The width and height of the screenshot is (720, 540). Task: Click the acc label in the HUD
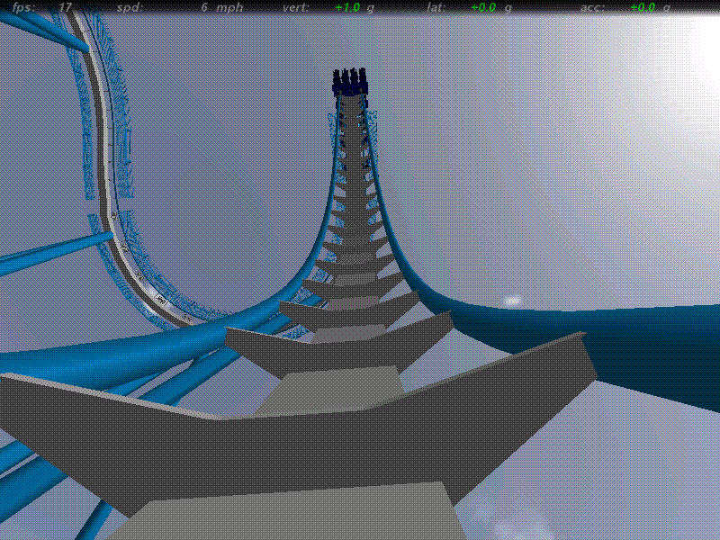(x=593, y=8)
